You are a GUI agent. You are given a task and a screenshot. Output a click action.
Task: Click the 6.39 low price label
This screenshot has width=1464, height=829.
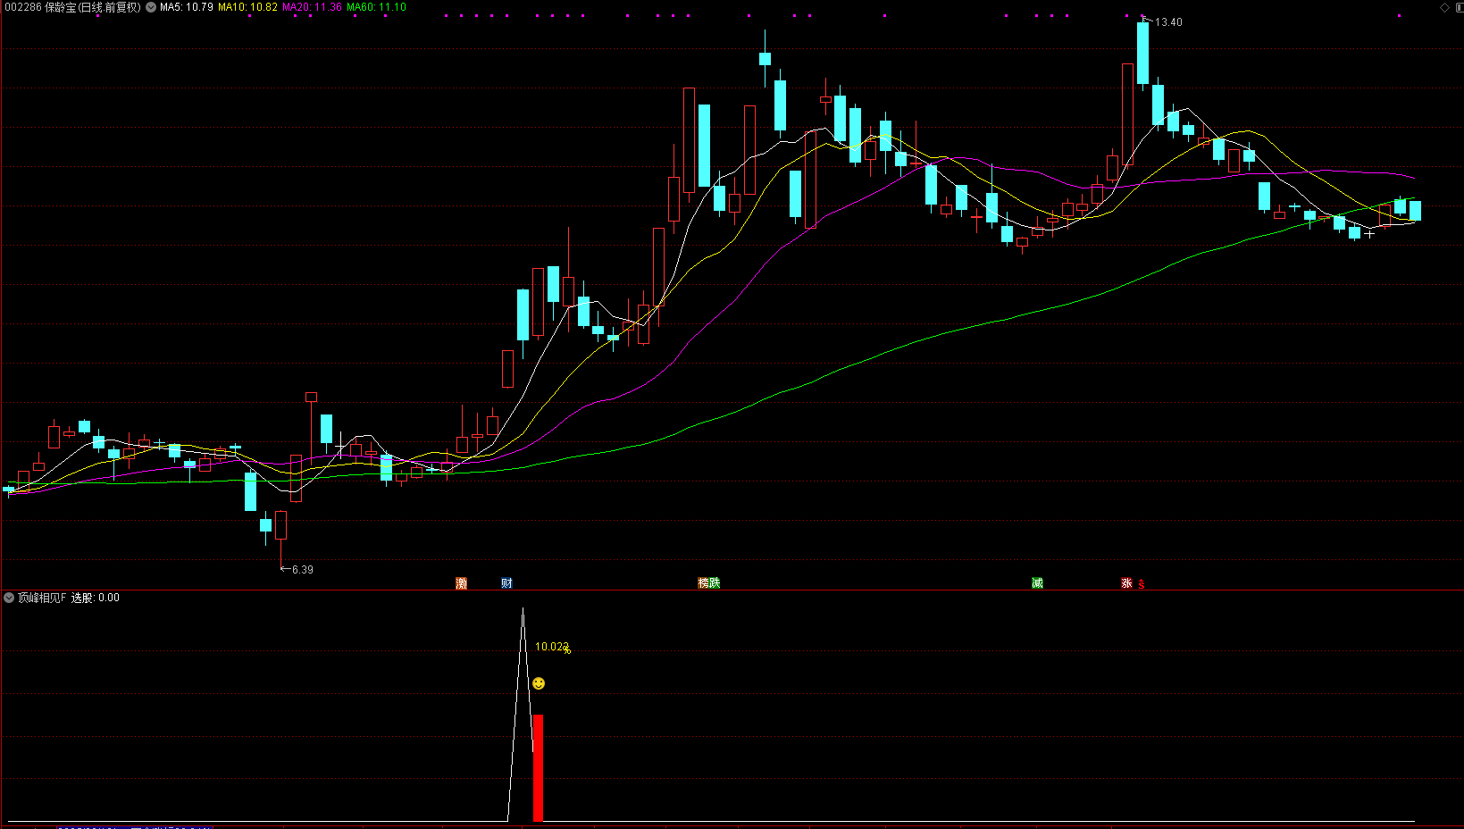click(302, 570)
